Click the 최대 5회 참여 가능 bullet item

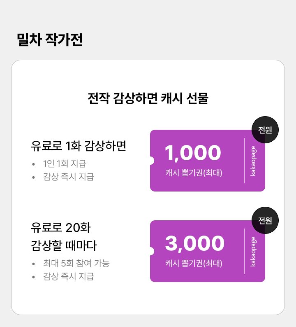tap(76, 263)
